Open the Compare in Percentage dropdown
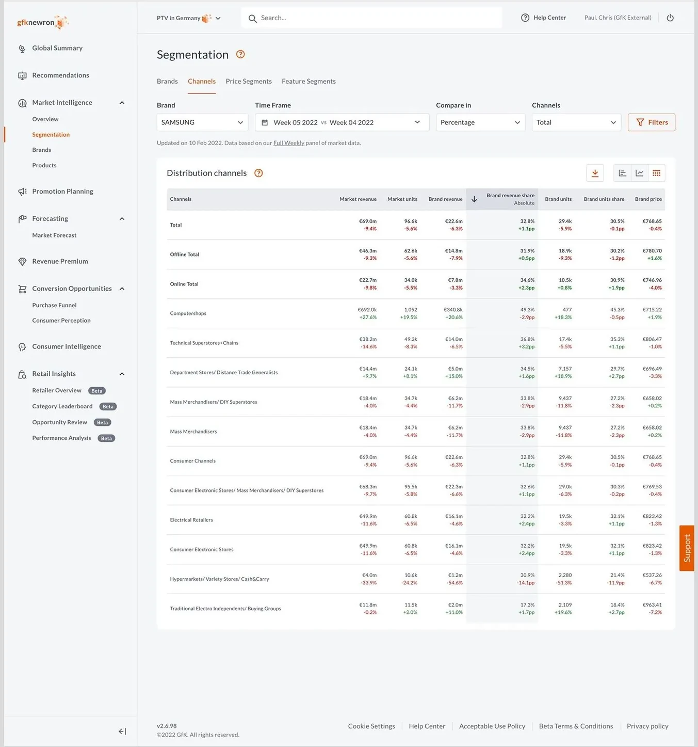Screen dimensions: 698x747 point(480,122)
